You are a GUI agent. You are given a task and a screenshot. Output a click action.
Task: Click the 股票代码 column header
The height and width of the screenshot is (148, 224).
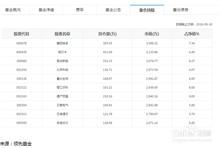pyautogui.click(x=21, y=34)
